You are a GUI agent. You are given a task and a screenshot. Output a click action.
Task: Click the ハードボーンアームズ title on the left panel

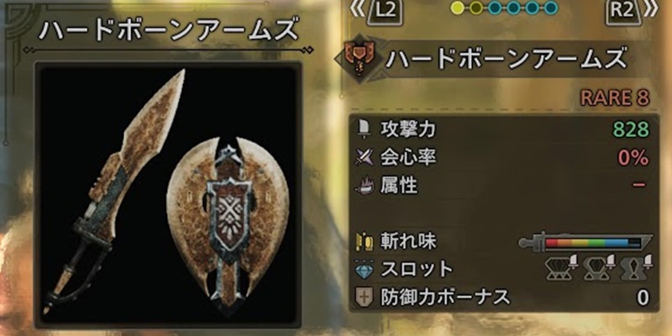pyautogui.click(x=167, y=30)
